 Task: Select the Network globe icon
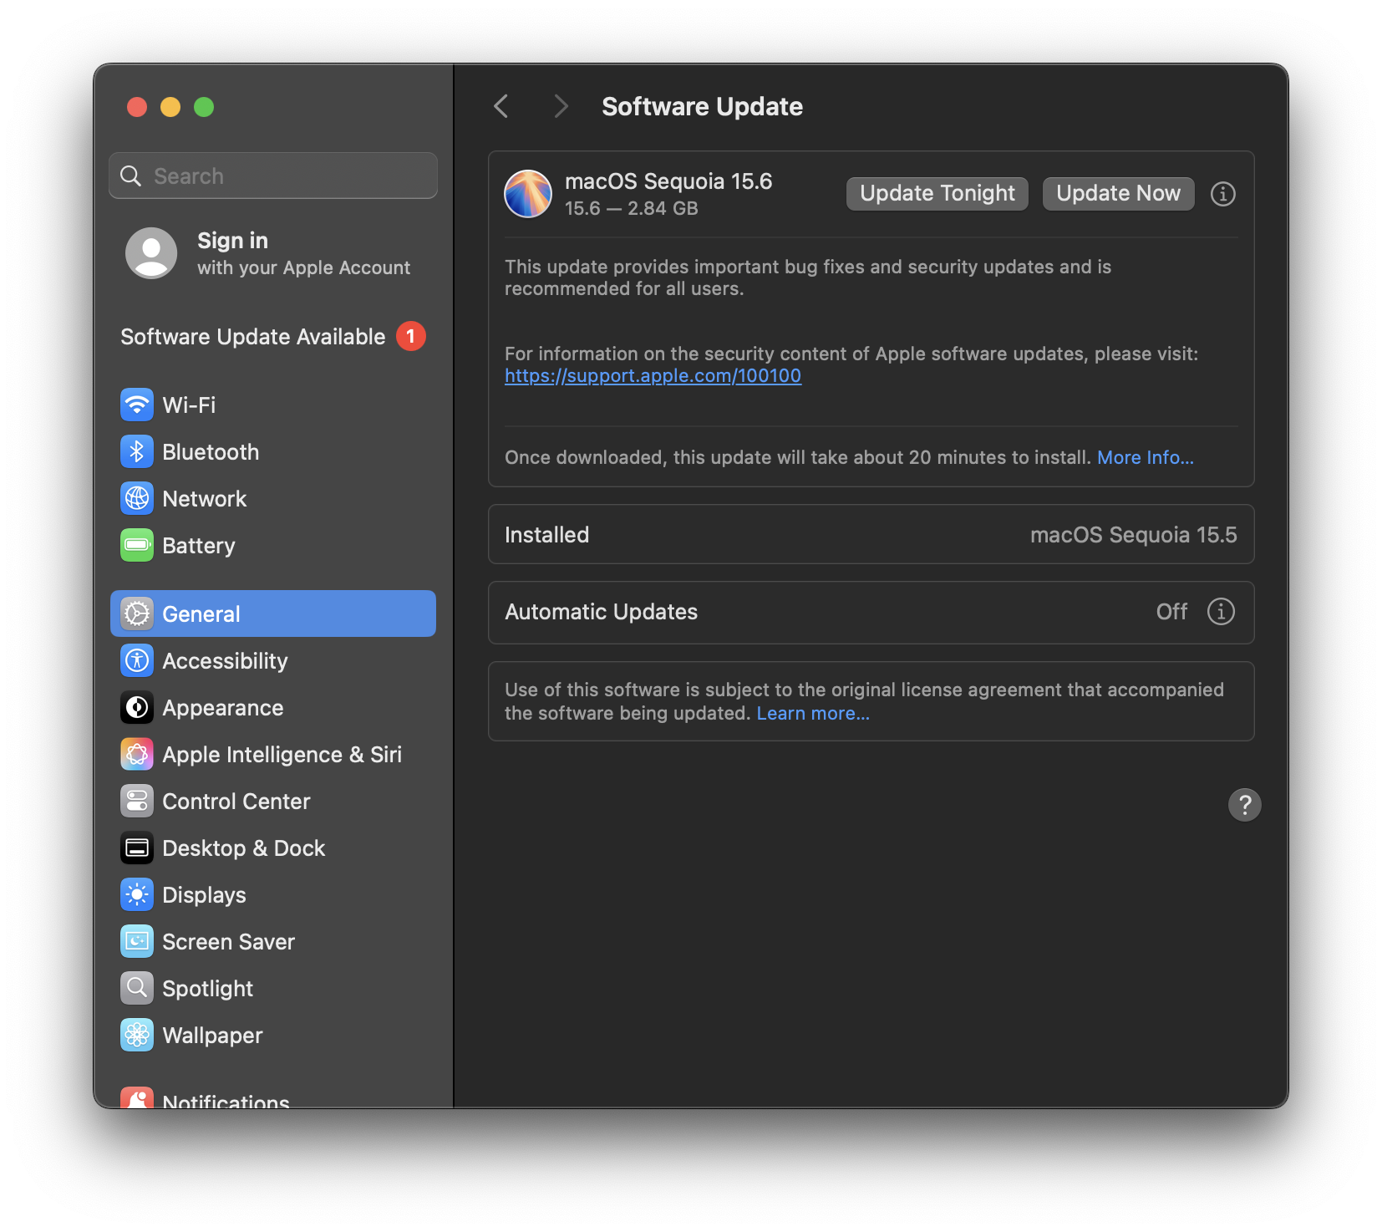pos(137,499)
